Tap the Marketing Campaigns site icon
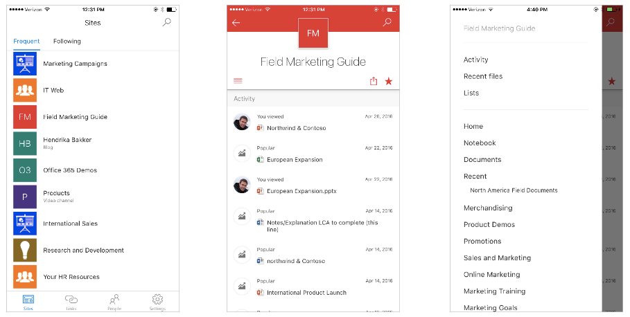This screenshot has width=630, height=317. (25, 64)
